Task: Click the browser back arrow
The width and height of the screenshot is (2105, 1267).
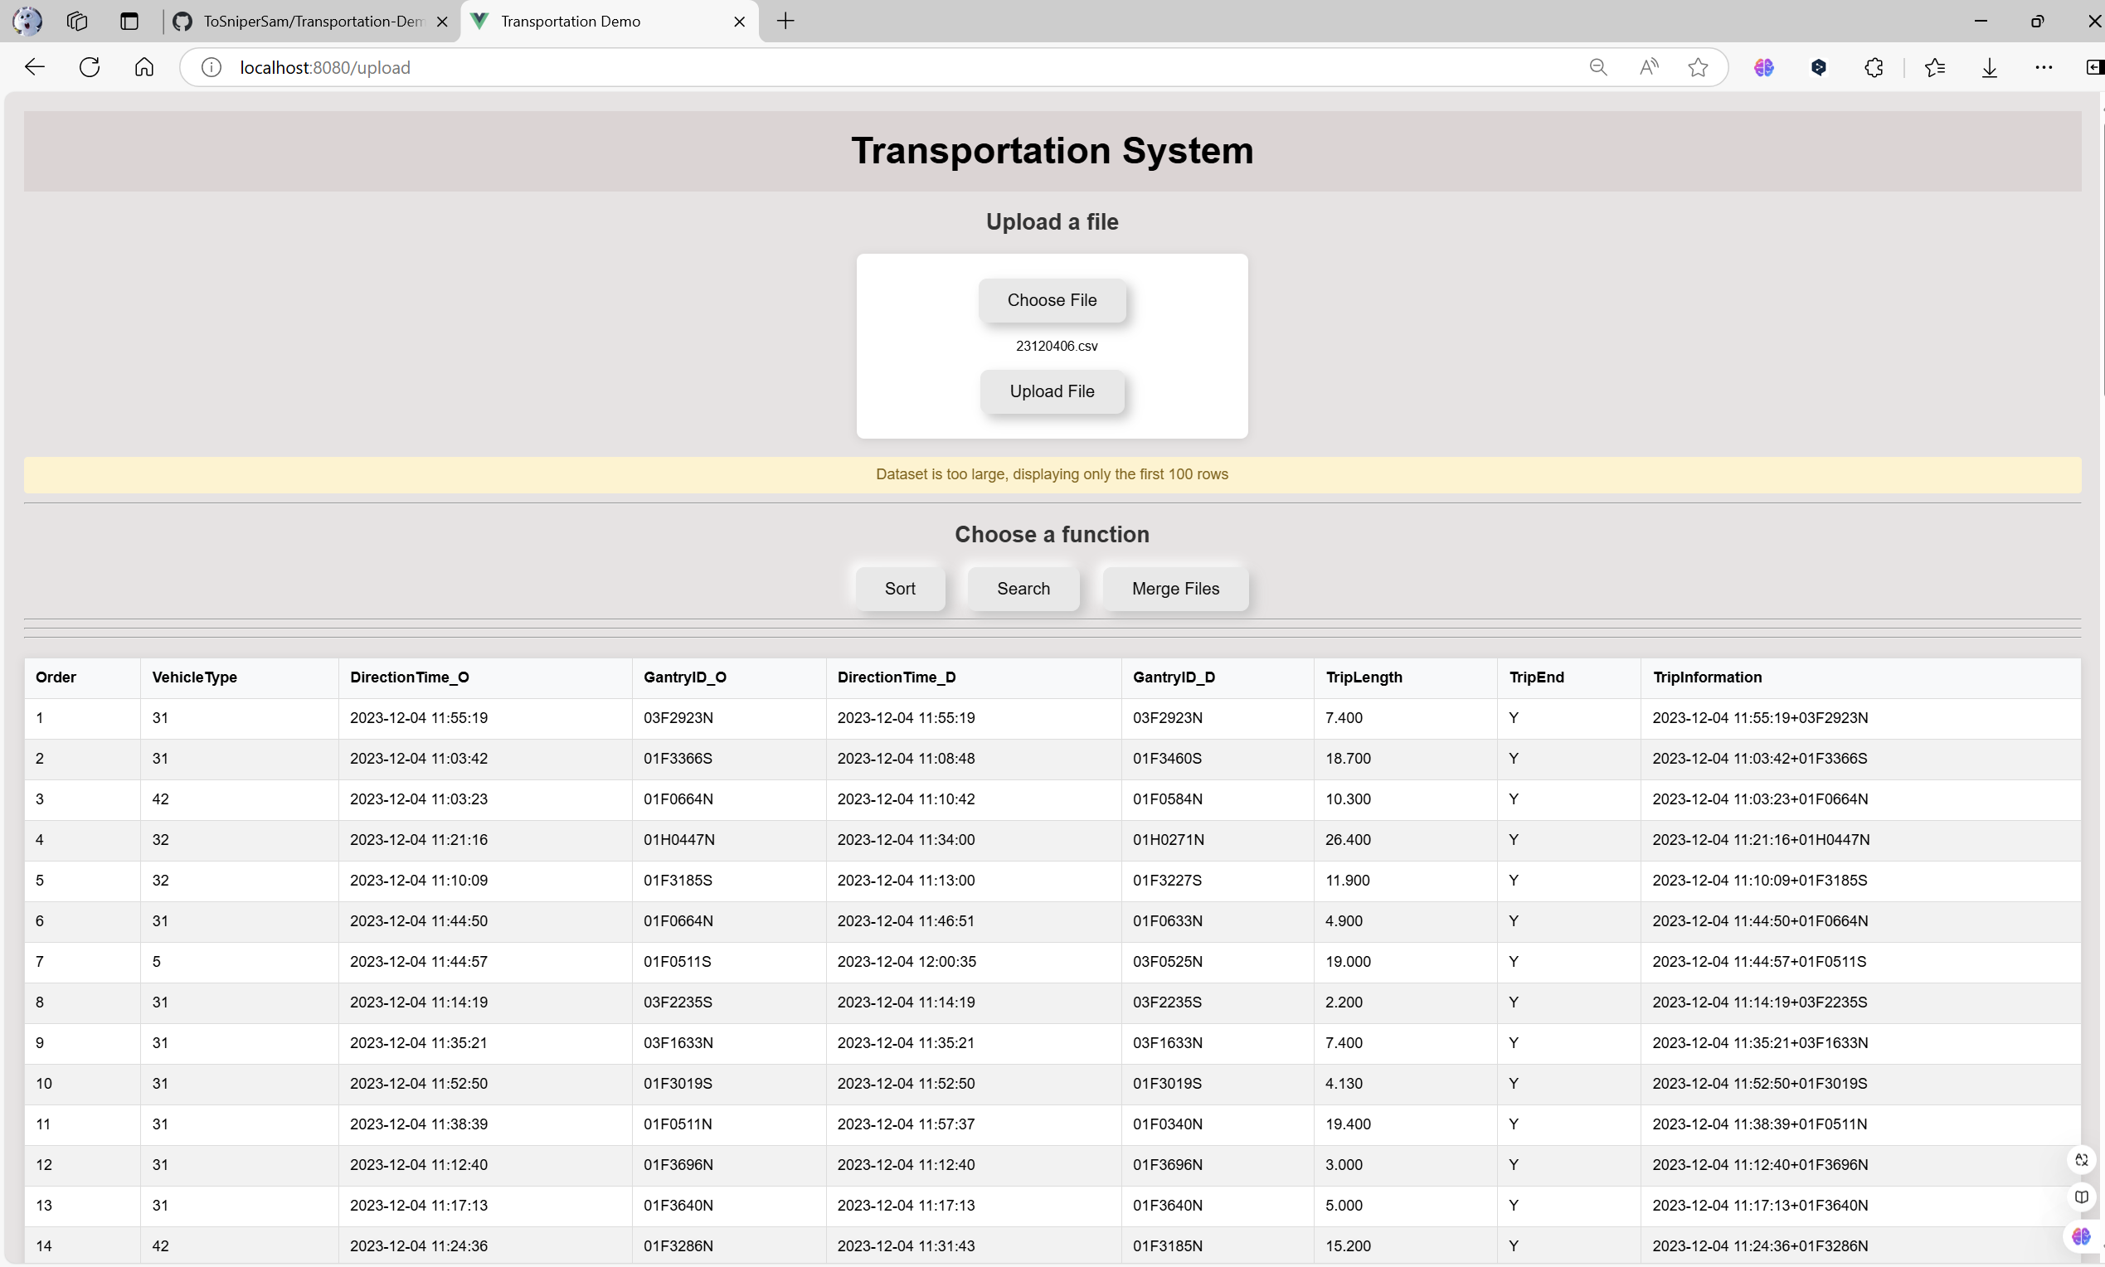Action: [34, 67]
